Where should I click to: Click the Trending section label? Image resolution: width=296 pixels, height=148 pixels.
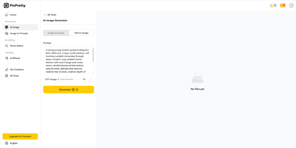coord(9,53)
